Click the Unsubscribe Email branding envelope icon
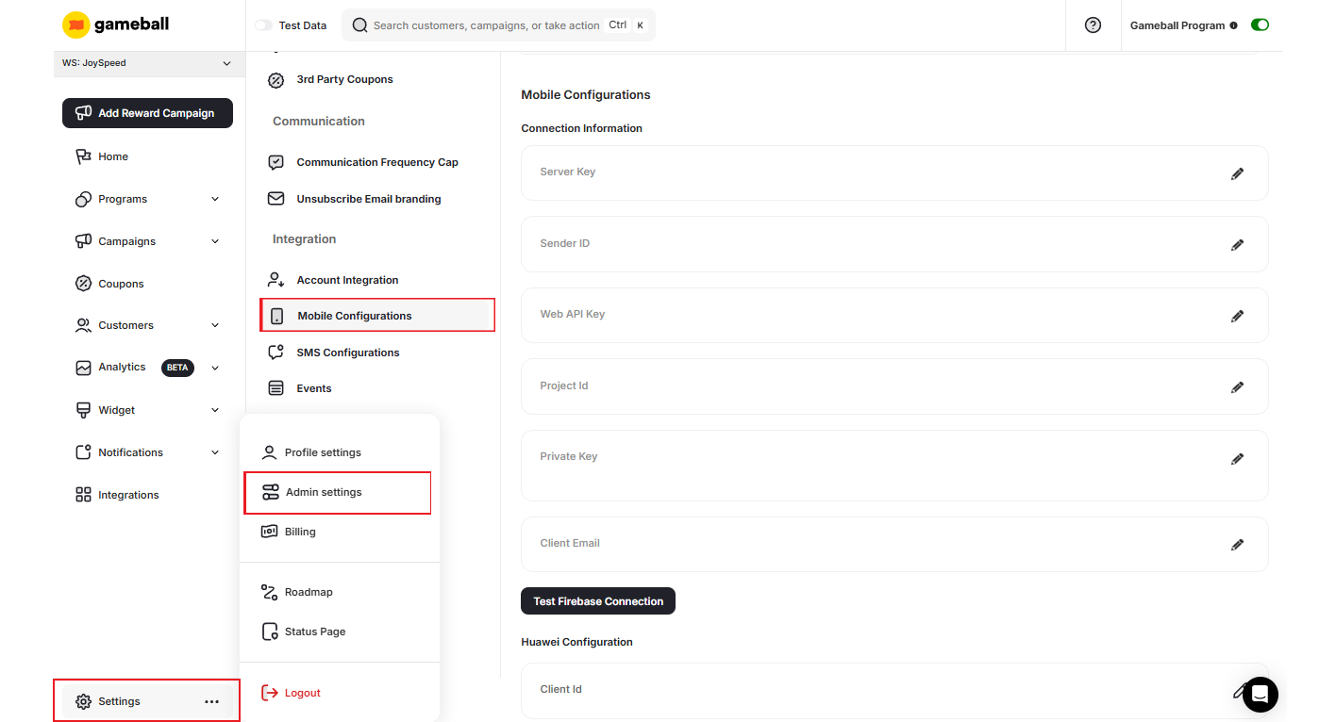This screenshot has width=1336, height=722. [x=276, y=198]
